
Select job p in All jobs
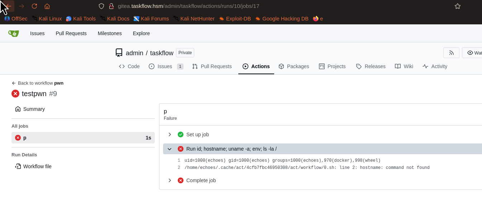click(83, 138)
